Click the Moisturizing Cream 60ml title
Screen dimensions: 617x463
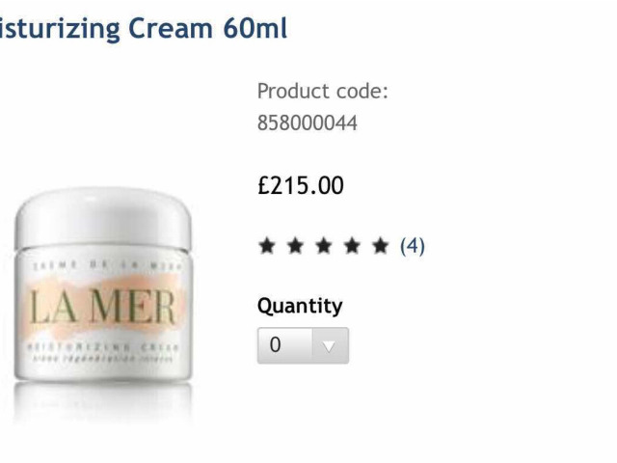(x=144, y=28)
